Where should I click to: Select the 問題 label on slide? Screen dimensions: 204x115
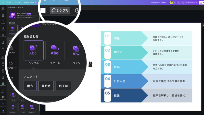117,38
